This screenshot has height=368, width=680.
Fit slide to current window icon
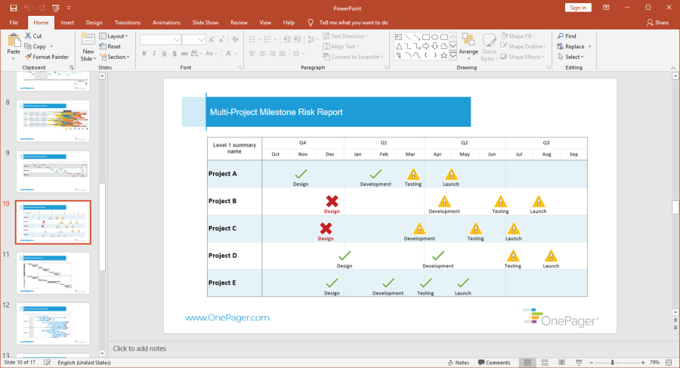(x=669, y=363)
